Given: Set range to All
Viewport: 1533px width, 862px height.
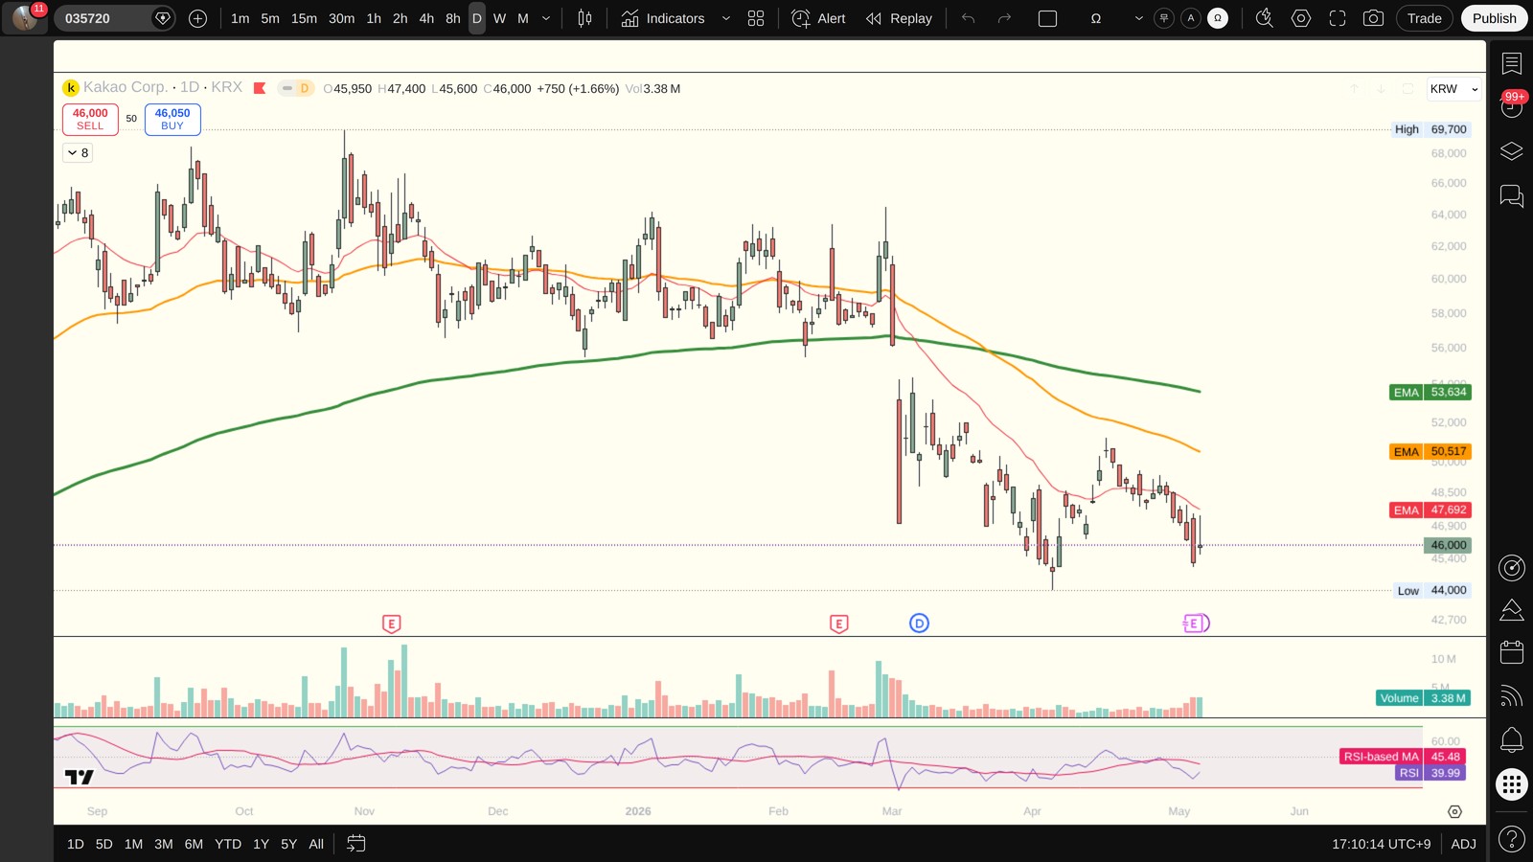Looking at the screenshot, I should point(316,844).
